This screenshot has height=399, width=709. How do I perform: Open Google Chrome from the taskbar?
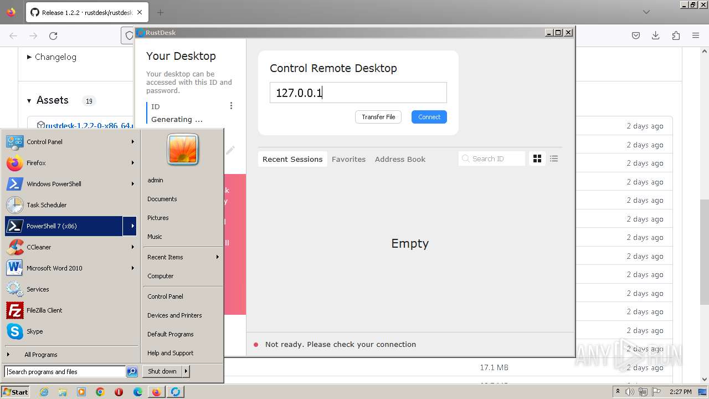pyautogui.click(x=100, y=392)
